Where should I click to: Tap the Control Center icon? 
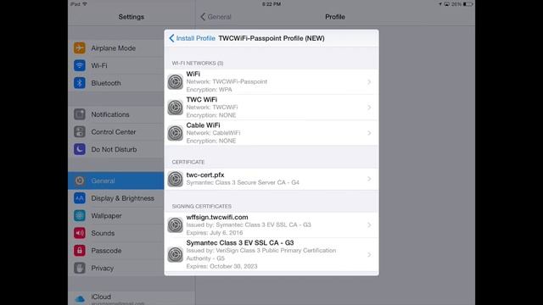pyautogui.click(x=79, y=132)
